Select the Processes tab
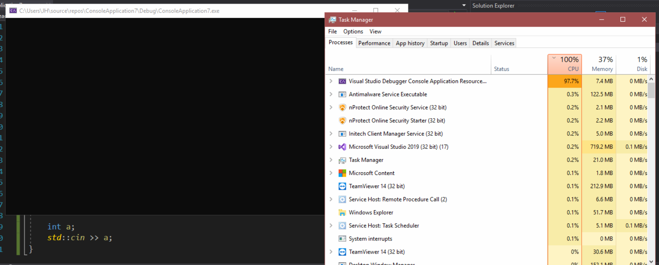Screen dimensions: 659x265 341,43
